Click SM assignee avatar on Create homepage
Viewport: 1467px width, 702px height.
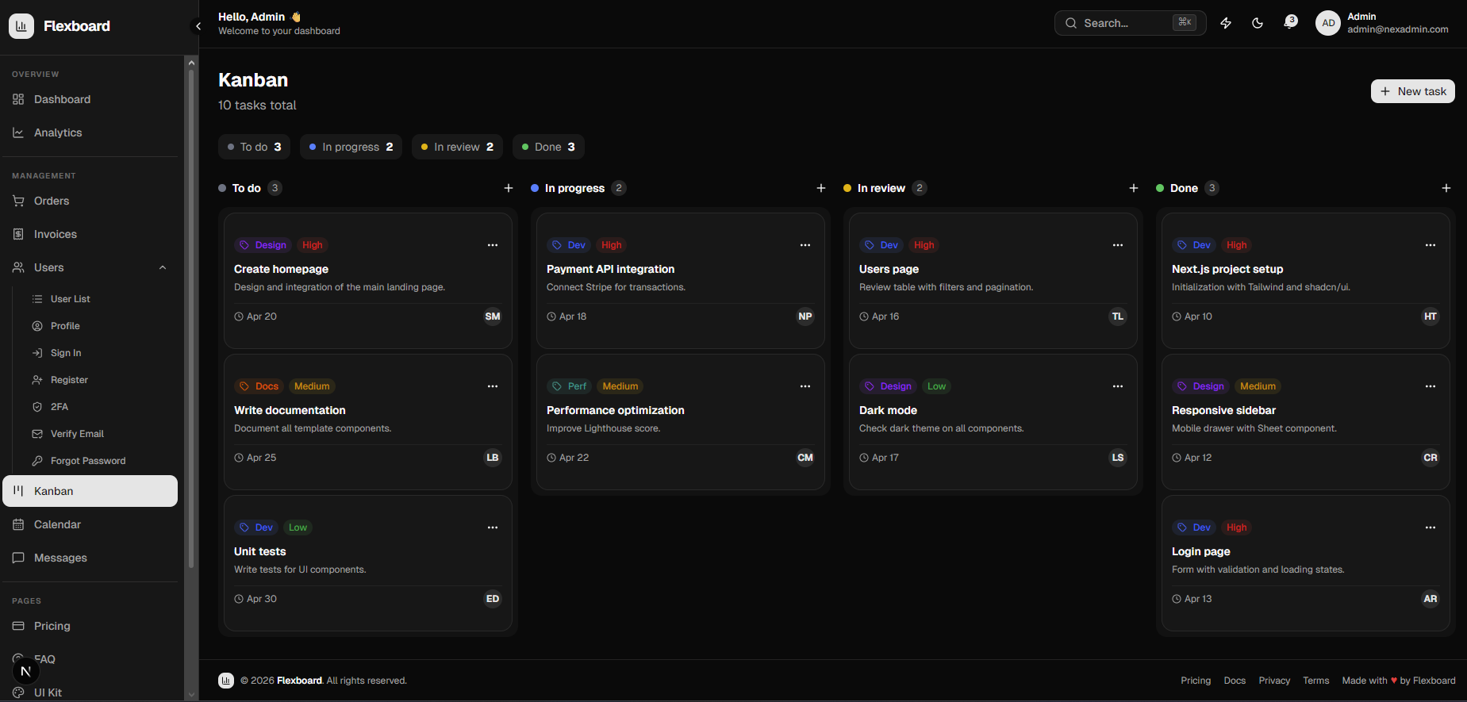493,316
